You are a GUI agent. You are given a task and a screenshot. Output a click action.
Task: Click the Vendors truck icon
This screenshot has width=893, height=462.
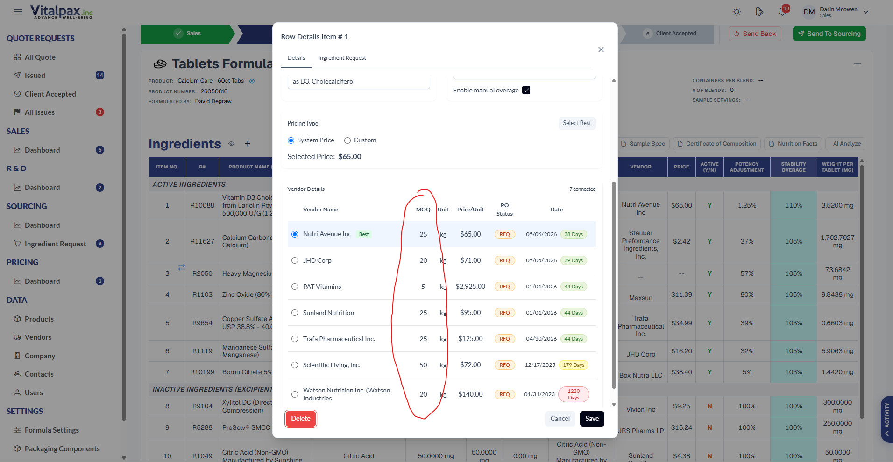pyautogui.click(x=17, y=337)
